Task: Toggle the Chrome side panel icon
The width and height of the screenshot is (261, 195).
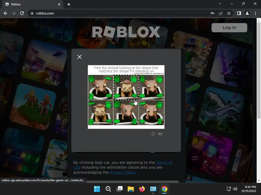Action: coord(239,13)
